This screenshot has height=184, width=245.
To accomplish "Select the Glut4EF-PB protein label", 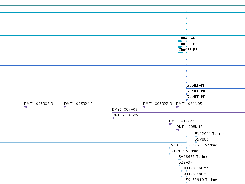I will coord(195,91).
